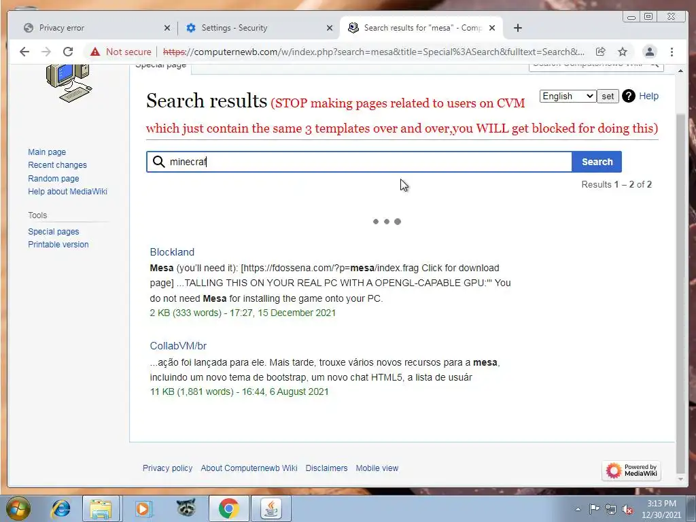Bookmark this page with the star icon
This screenshot has height=522, width=696.
pyautogui.click(x=623, y=52)
